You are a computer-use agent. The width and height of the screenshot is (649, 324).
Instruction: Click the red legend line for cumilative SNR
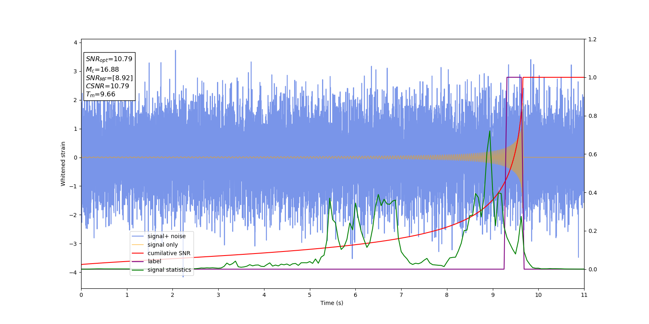138,253
